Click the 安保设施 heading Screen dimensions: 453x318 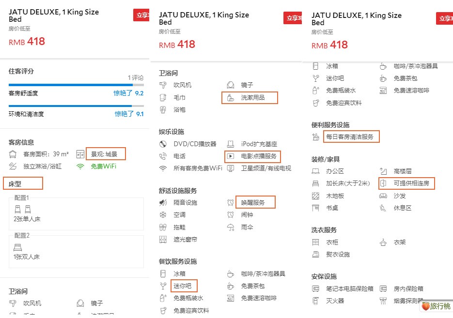click(324, 276)
